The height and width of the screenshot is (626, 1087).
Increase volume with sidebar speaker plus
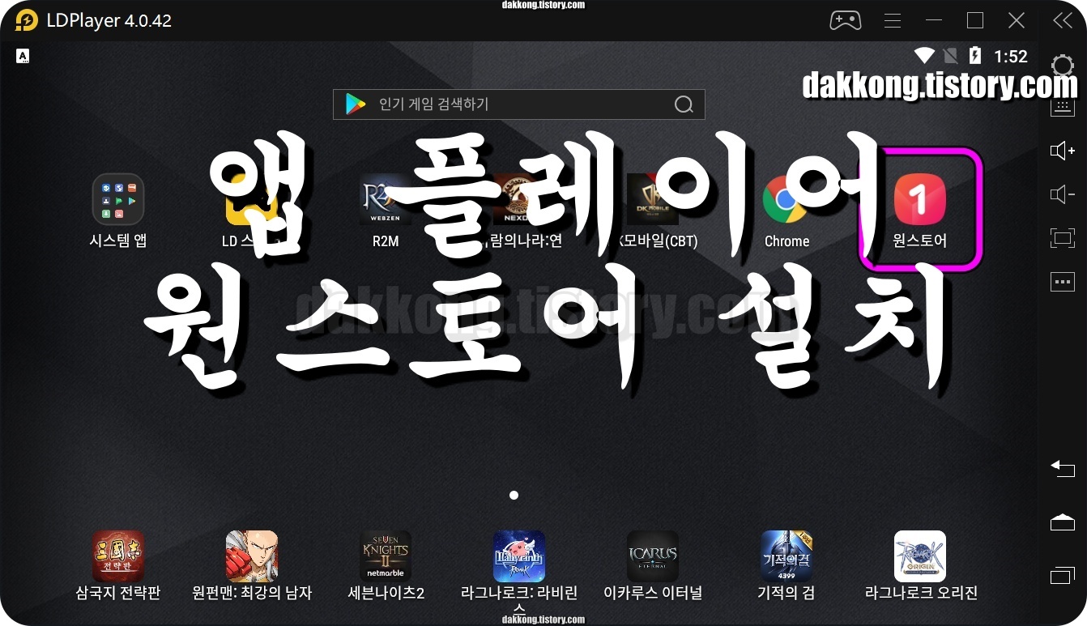(x=1063, y=151)
